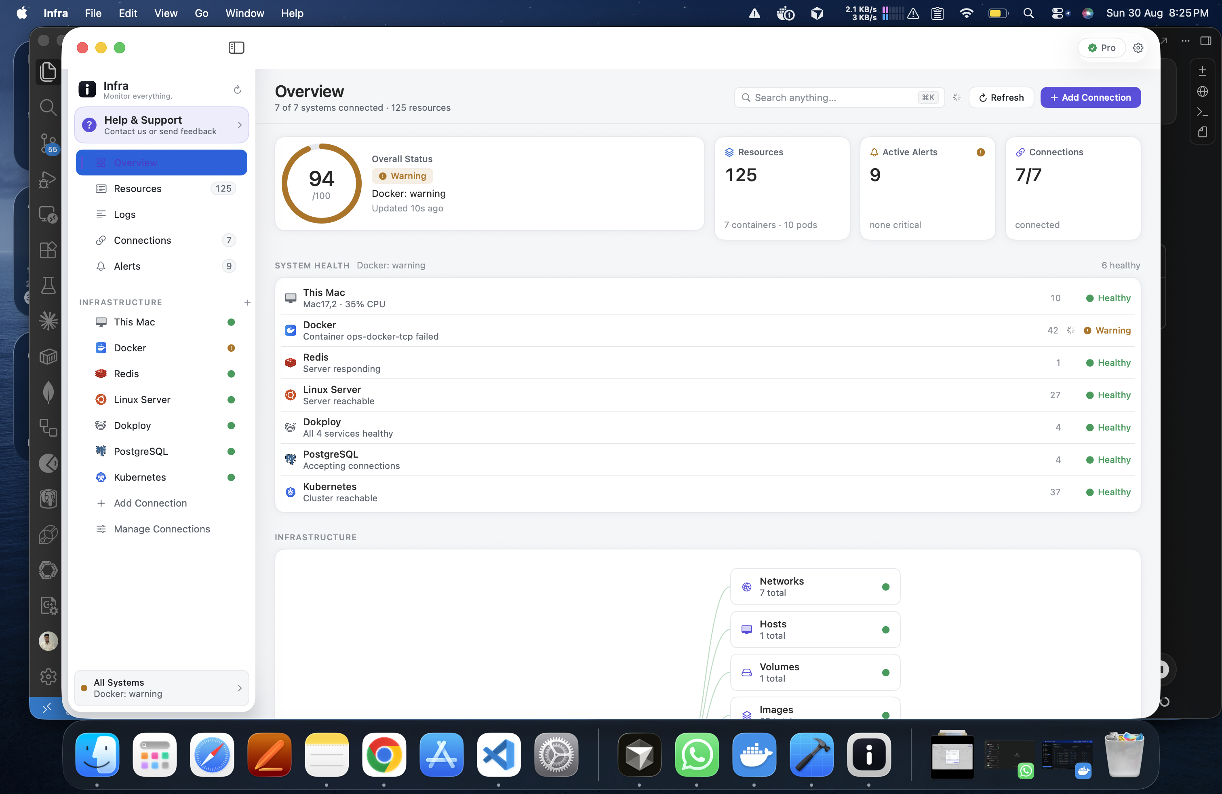Open the Connections sidebar tab
The width and height of the screenshot is (1222, 794).
pyautogui.click(x=162, y=241)
